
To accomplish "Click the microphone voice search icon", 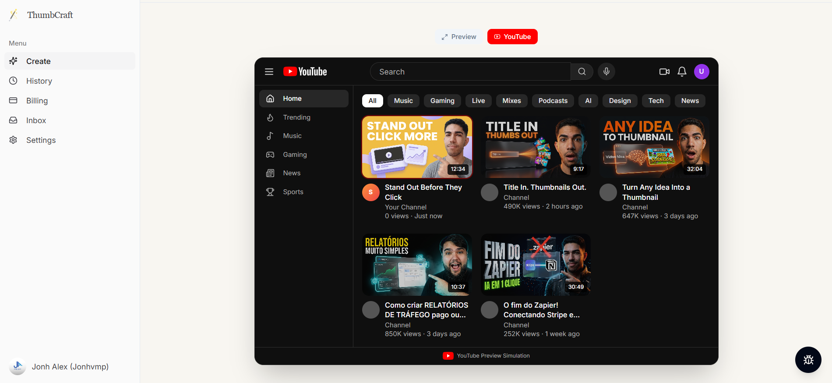I will click(x=606, y=71).
